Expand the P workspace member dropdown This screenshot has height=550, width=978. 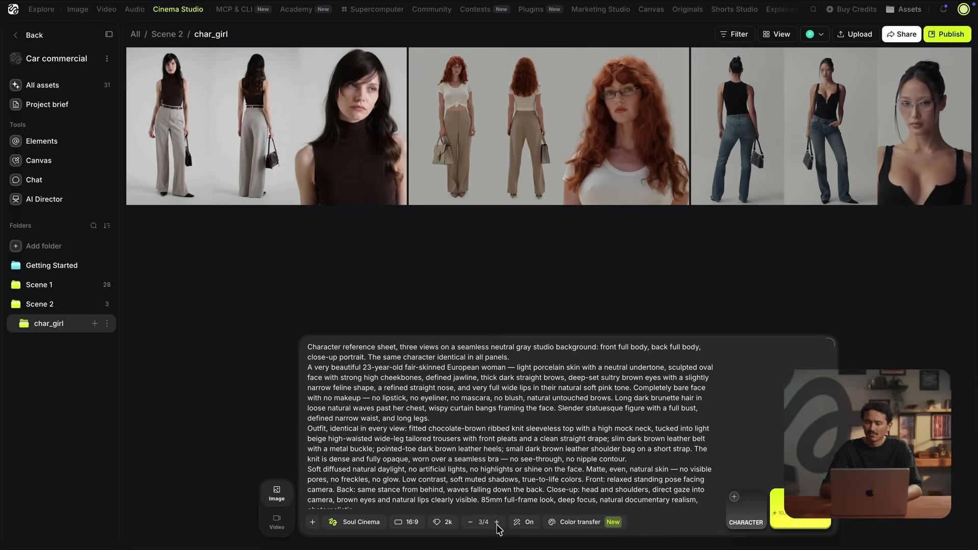click(x=814, y=34)
